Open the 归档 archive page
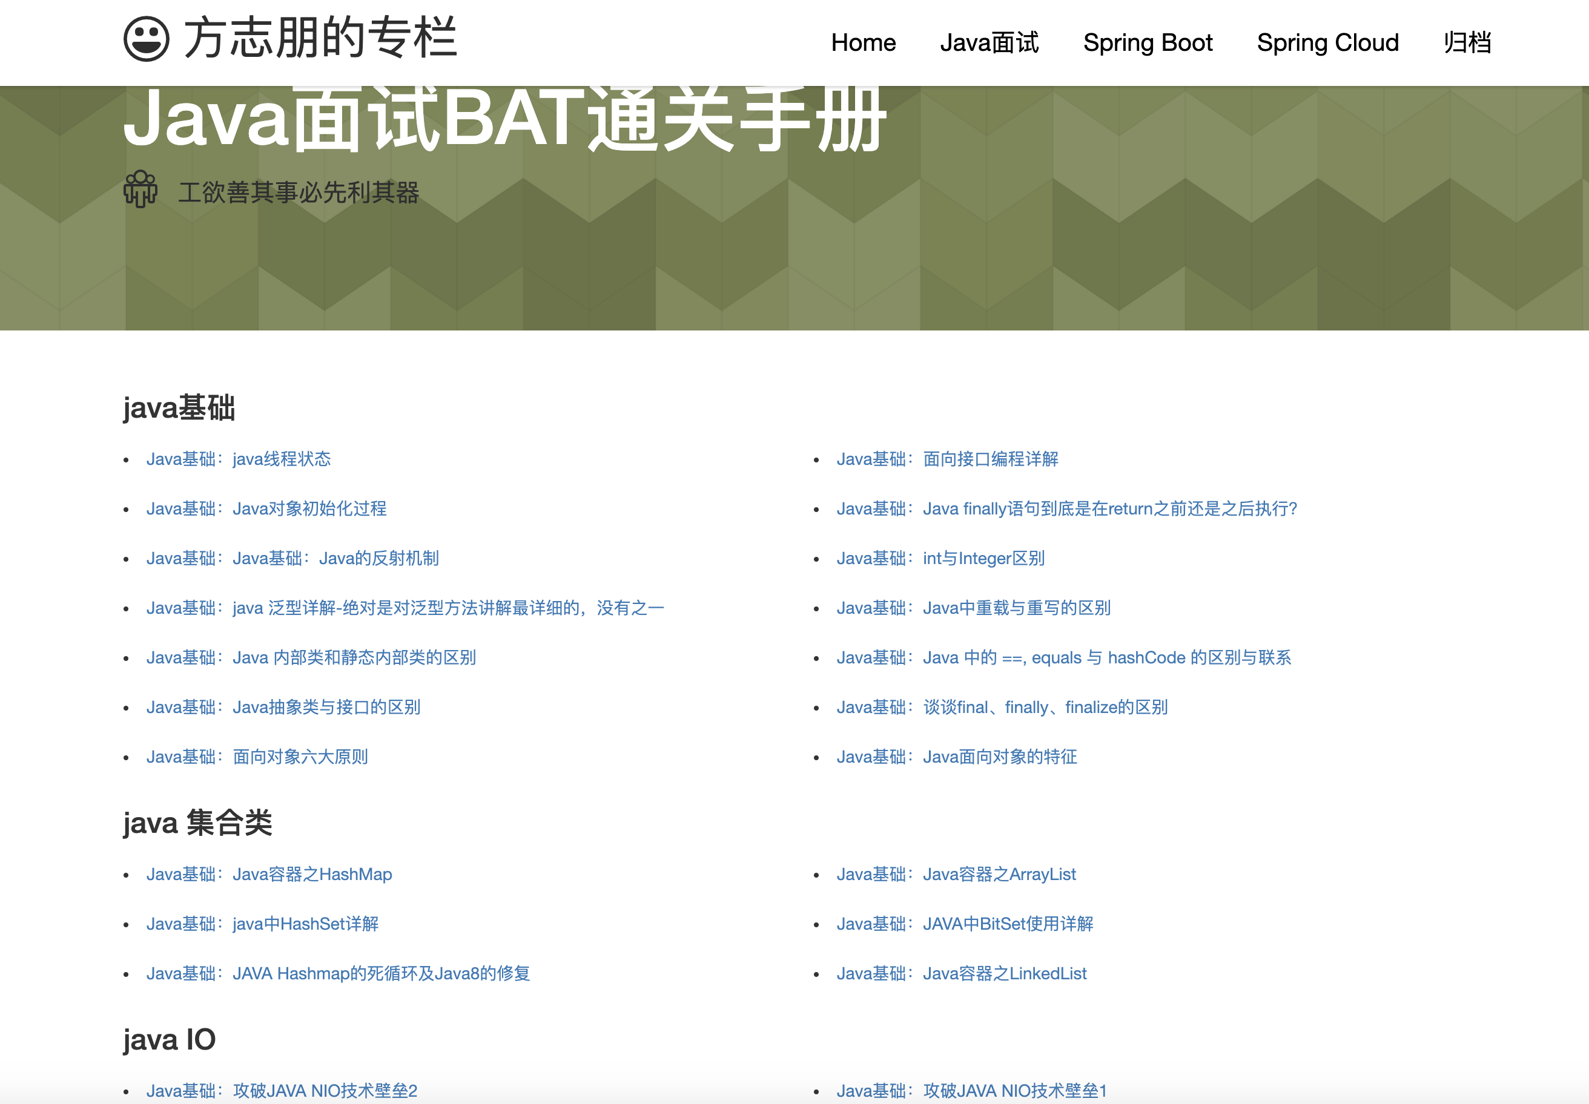Screen dimensions: 1589x1104 [1467, 43]
